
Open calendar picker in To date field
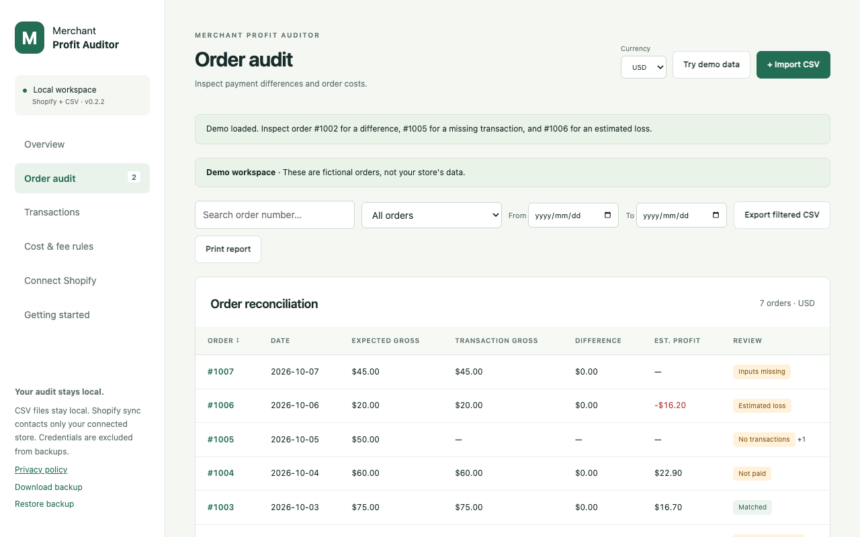click(716, 215)
